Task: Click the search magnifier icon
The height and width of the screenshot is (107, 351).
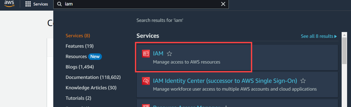Action: point(60,4)
